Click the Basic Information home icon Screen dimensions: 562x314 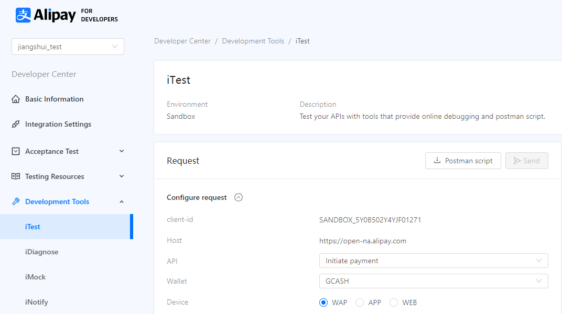16,99
